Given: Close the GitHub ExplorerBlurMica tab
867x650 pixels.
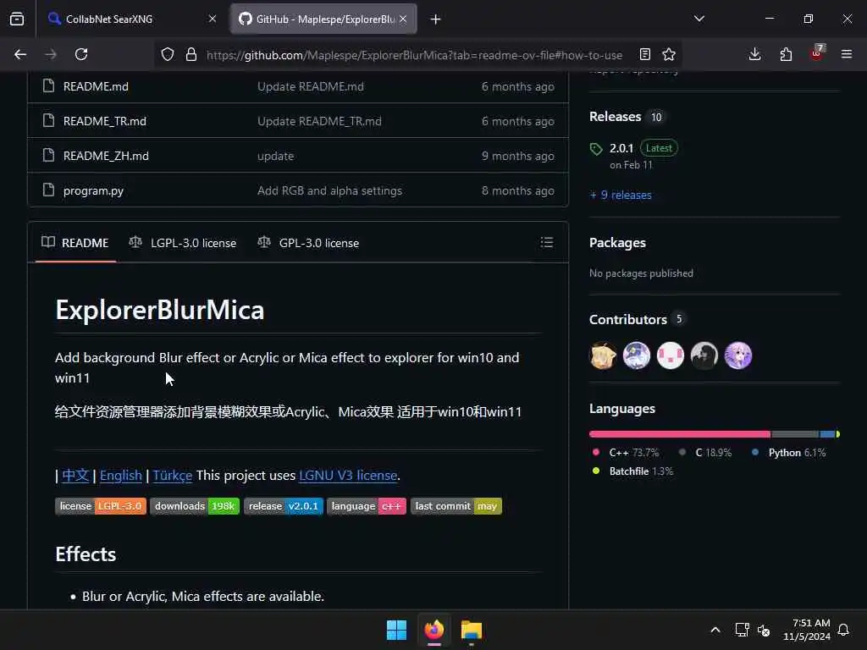Looking at the screenshot, I should [x=403, y=19].
